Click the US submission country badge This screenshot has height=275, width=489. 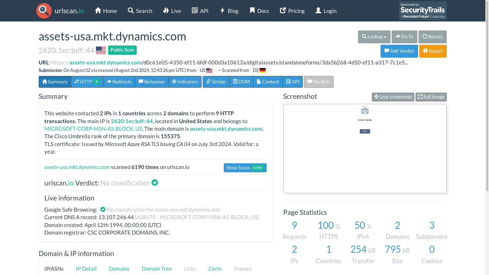coord(206,70)
